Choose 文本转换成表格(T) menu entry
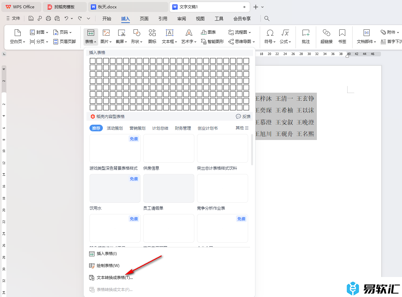Screen dimensions: 402x297 [x=169, y=278]
